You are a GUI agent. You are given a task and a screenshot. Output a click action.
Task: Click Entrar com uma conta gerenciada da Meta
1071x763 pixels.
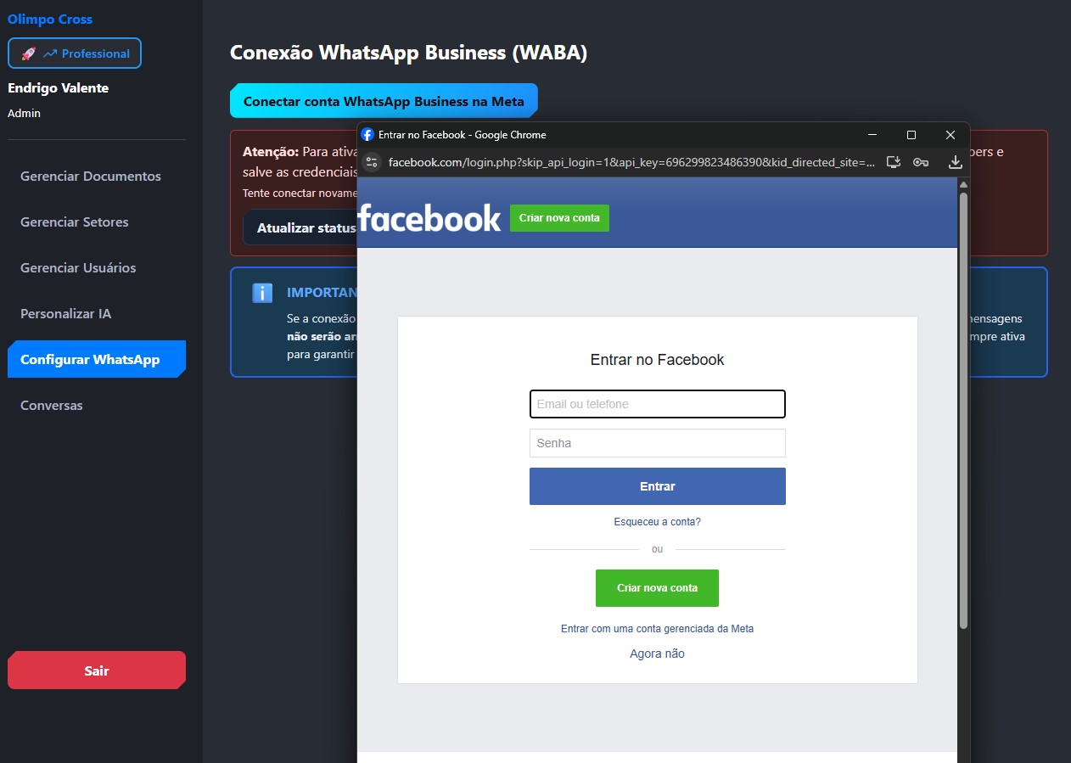[x=658, y=629]
